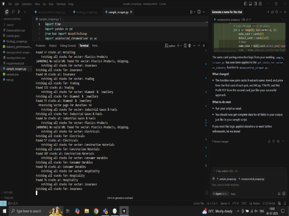Click errors and warnings count in status bar
The width and height of the screenshot is (289, 216).
click(x=12, y=203)
